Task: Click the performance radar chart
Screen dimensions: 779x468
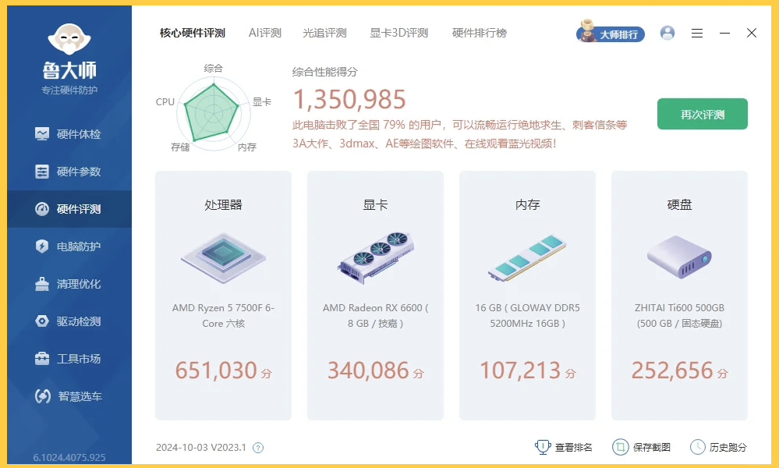Action: pos(213,112)
